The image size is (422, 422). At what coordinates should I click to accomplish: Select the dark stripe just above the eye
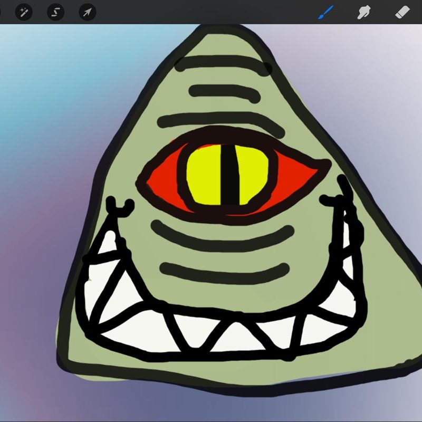click(x=211, y=121)
